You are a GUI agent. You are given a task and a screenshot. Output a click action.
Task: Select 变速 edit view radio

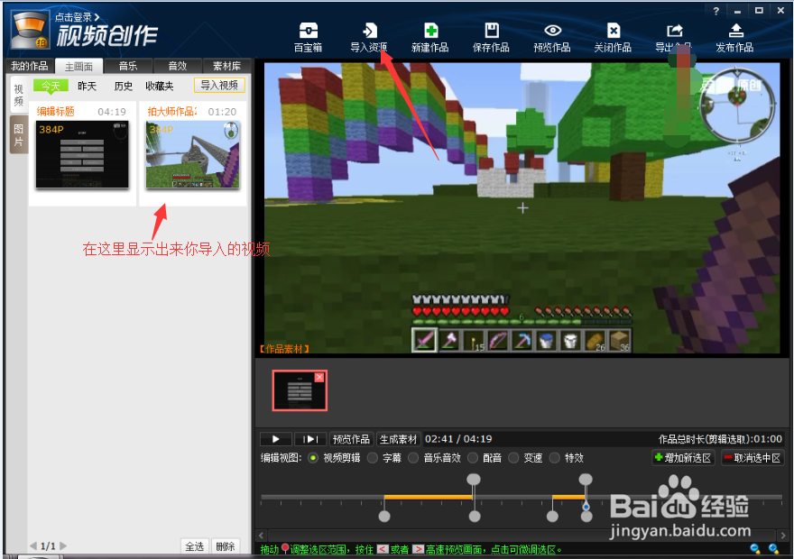pos(513,458)
